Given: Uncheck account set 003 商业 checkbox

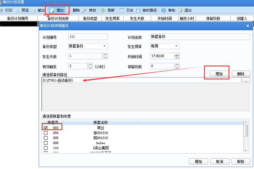Looking at the screenshot, I should pyautogui.click(x=46, y=128).
